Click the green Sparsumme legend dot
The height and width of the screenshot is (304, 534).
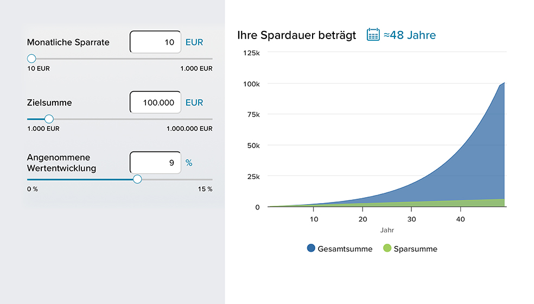[387, 248]
